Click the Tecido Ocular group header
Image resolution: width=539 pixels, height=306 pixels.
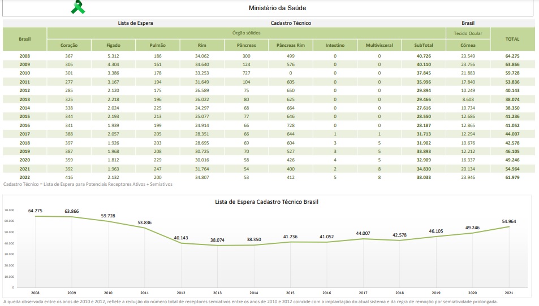pyautogui.click(x=468, y=33)
